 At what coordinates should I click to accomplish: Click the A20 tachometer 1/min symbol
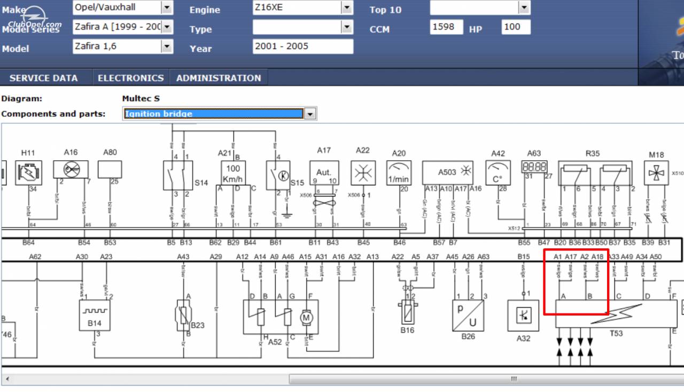tap(399, 173)
